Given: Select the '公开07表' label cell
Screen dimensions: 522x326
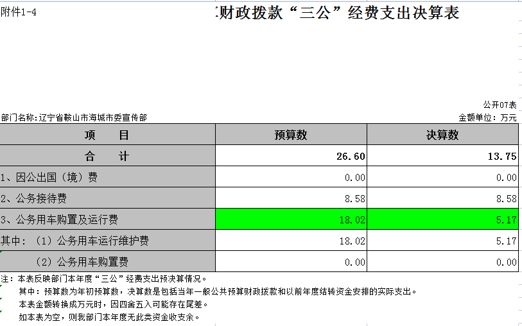Looking at the screenshot, I should pos(500,105).
